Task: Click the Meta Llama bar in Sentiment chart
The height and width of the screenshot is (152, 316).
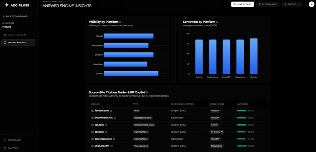Action: (x=213, y=57)
